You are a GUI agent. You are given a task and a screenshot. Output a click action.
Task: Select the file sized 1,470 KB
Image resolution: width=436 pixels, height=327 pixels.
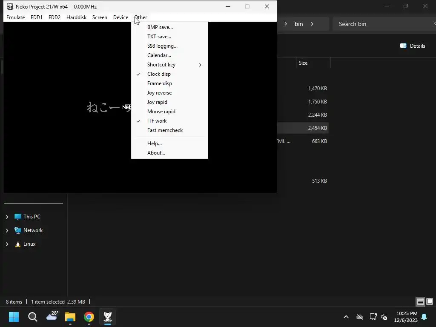(x=317, y=89)
